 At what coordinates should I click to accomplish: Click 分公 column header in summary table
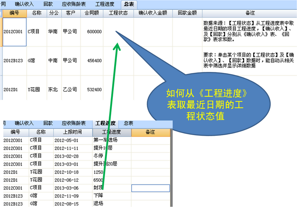coord(53,13)
